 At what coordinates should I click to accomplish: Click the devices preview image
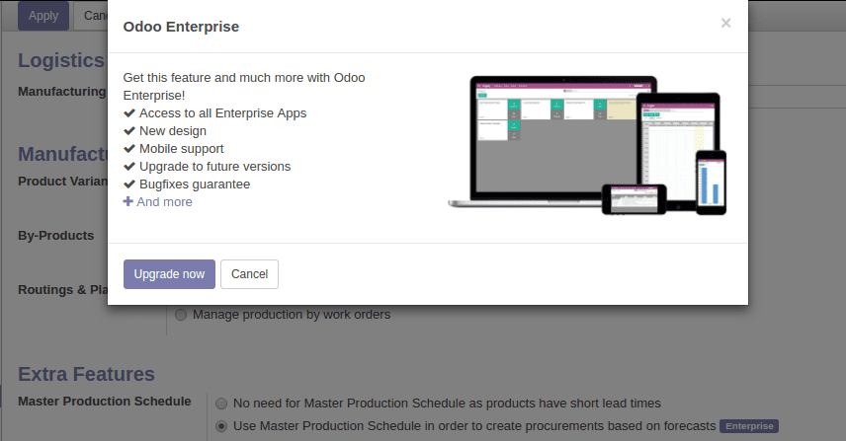pos(587,145)
